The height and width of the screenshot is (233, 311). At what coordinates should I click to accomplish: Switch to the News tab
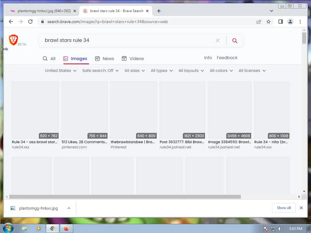(104, 59)
